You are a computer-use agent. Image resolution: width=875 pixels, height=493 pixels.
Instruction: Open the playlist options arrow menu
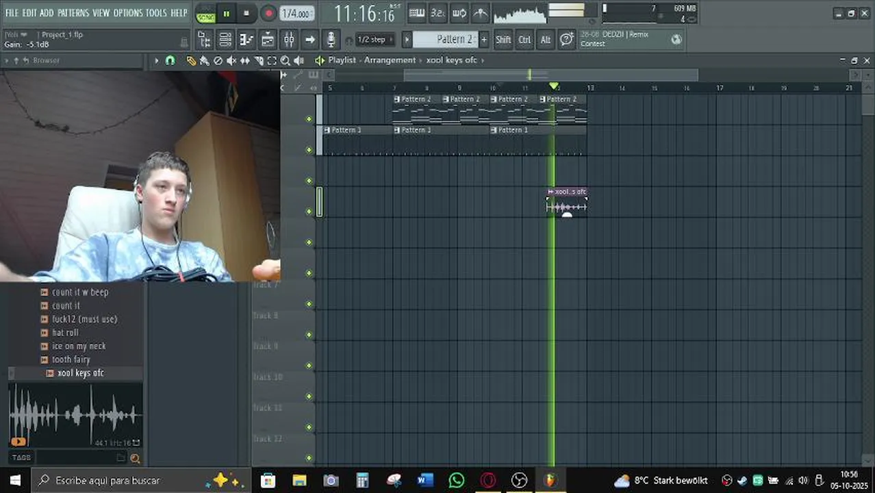(156, 60)
